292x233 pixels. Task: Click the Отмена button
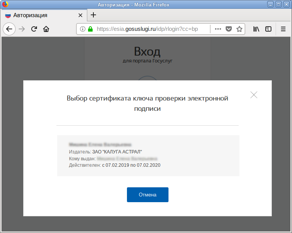click(148, 195)
